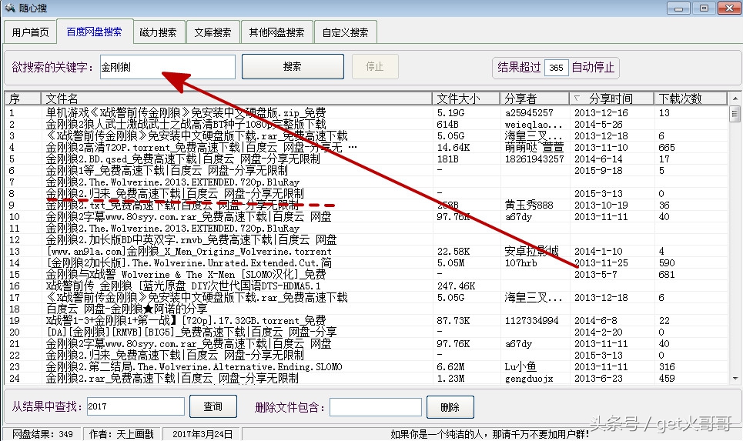Select row [金刚狼2加长版].The.Wolverine.Unrated.Extended.Cut
Image resolution: width=743 pixels, height=441 pixels.
[x=366, y=263]
